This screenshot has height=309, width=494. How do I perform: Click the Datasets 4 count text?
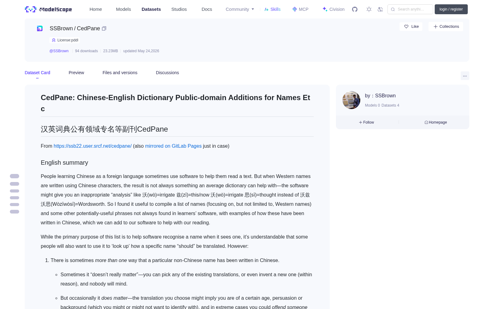(390, 105)
